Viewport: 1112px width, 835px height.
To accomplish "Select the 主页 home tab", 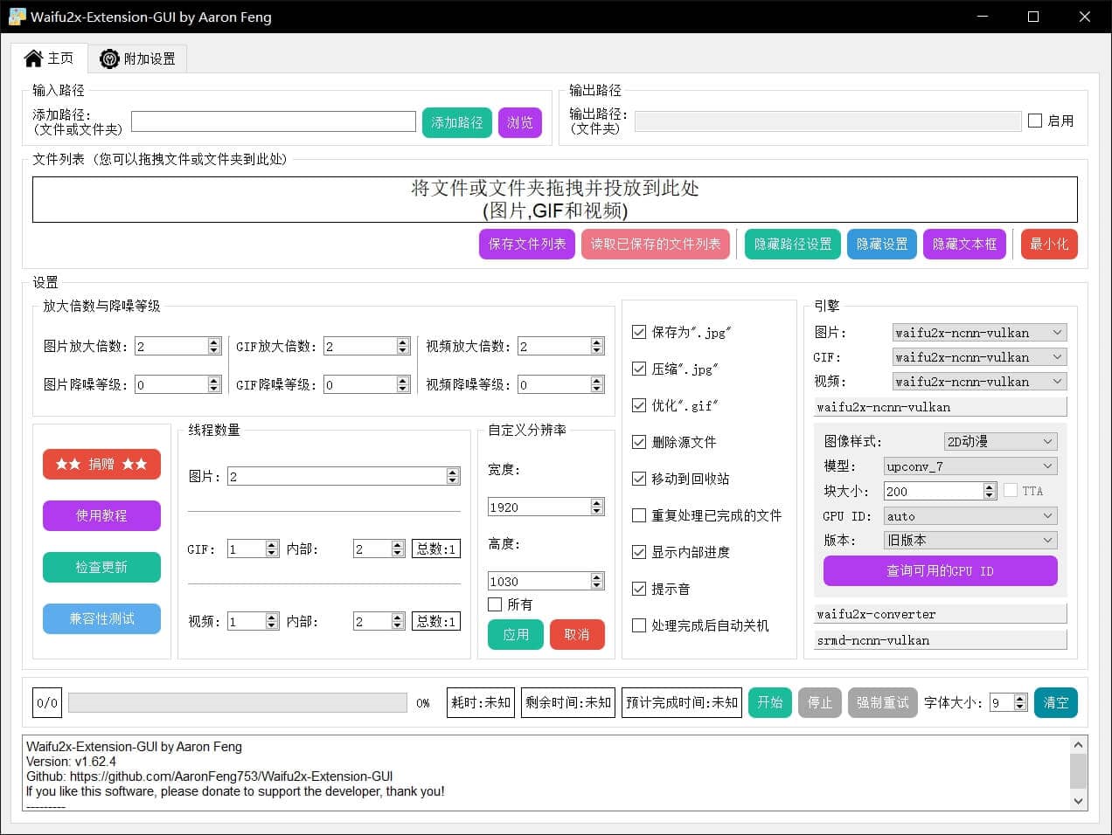I will click(49, 59).
